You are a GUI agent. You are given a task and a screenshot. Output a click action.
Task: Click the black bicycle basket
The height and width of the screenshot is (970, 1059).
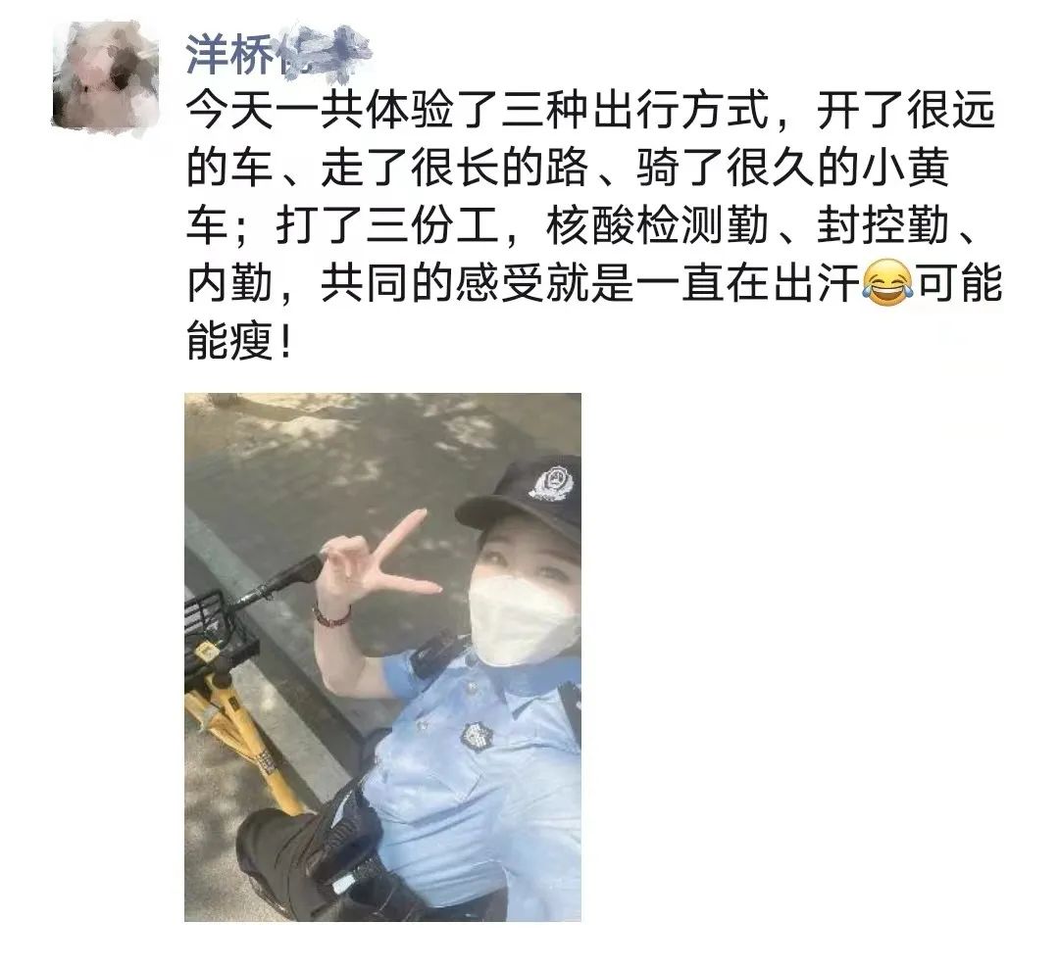coord(215,633)
